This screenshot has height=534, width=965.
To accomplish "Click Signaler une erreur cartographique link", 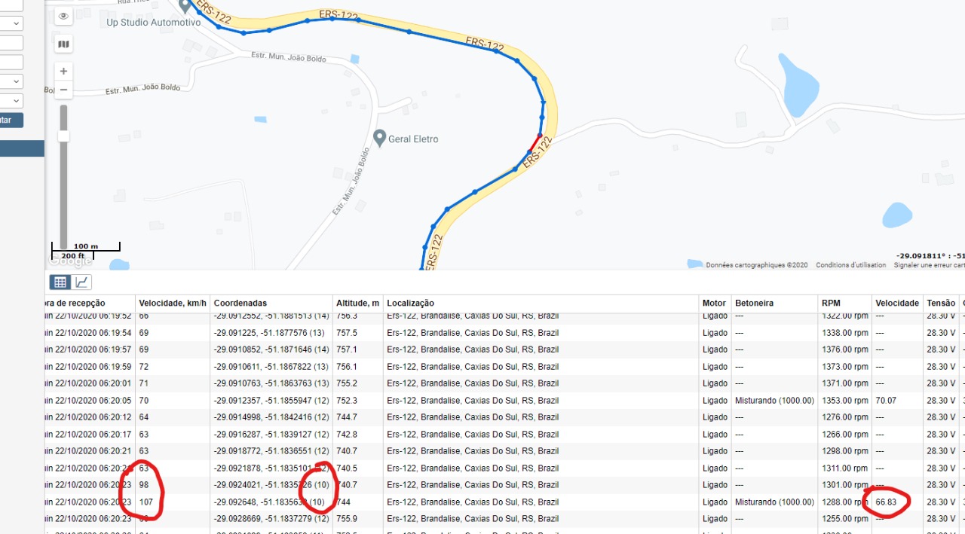I will point(929,265).
